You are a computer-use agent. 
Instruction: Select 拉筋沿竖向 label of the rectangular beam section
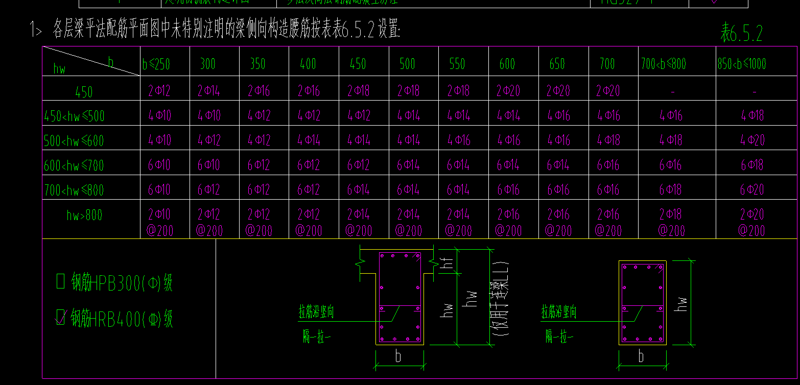click(559, 312)
